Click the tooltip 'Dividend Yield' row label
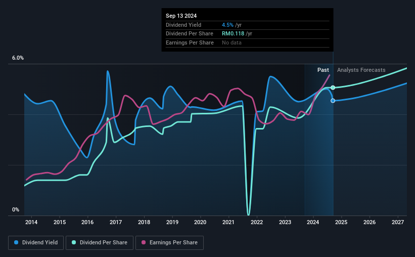 [x=183, y=25]
